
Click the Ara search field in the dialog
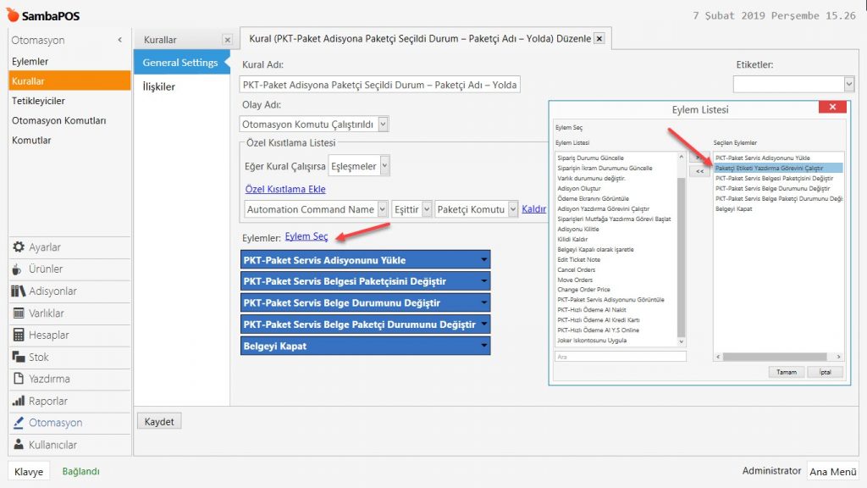click(x=619, y=357)
